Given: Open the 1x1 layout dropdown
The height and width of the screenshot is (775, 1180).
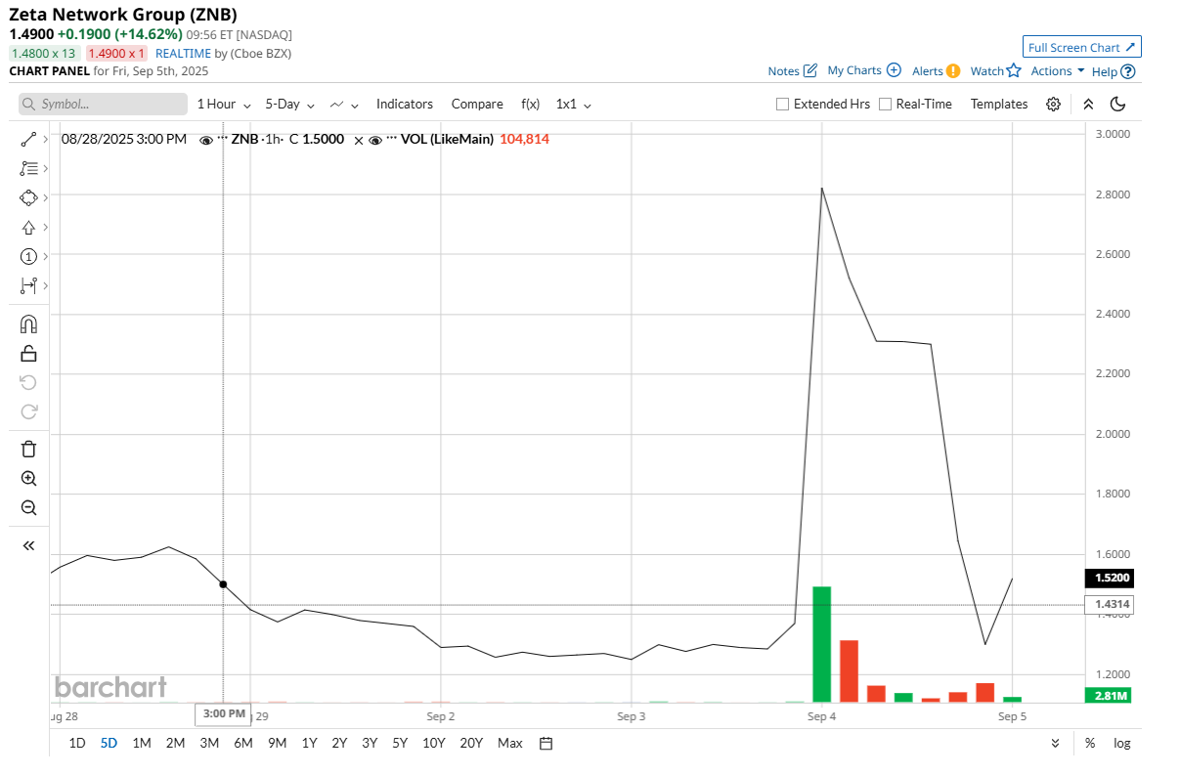Looking at the screenshot, I should [x=574, y=104].
